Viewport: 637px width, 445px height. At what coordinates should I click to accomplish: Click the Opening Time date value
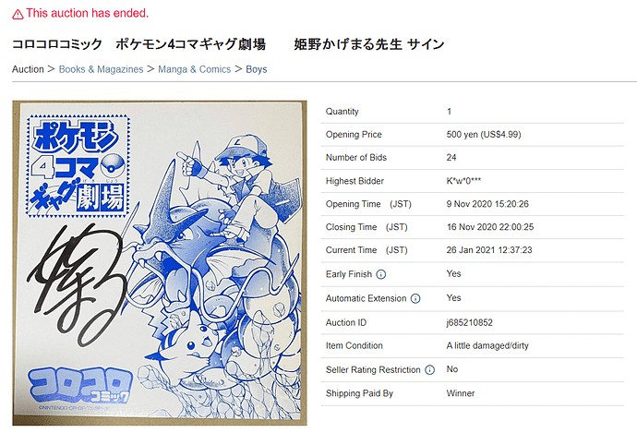coord(487,204)
